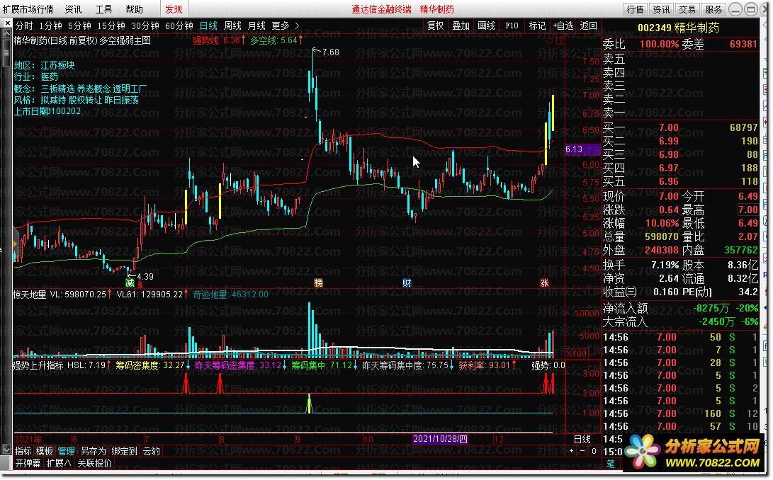Viewport: 773px width, 480px height.
Task: Select the 30分钟 chart period
Action: (145, 25)
